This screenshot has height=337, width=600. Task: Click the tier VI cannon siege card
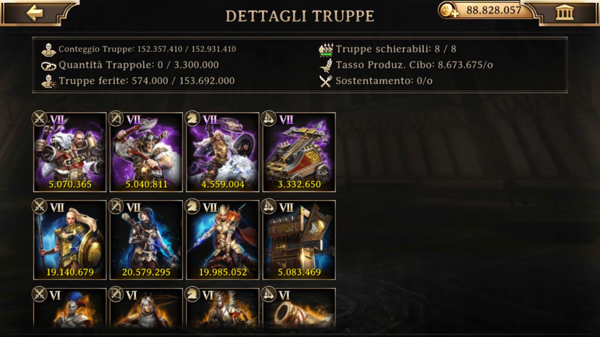(x=299, y=308)
